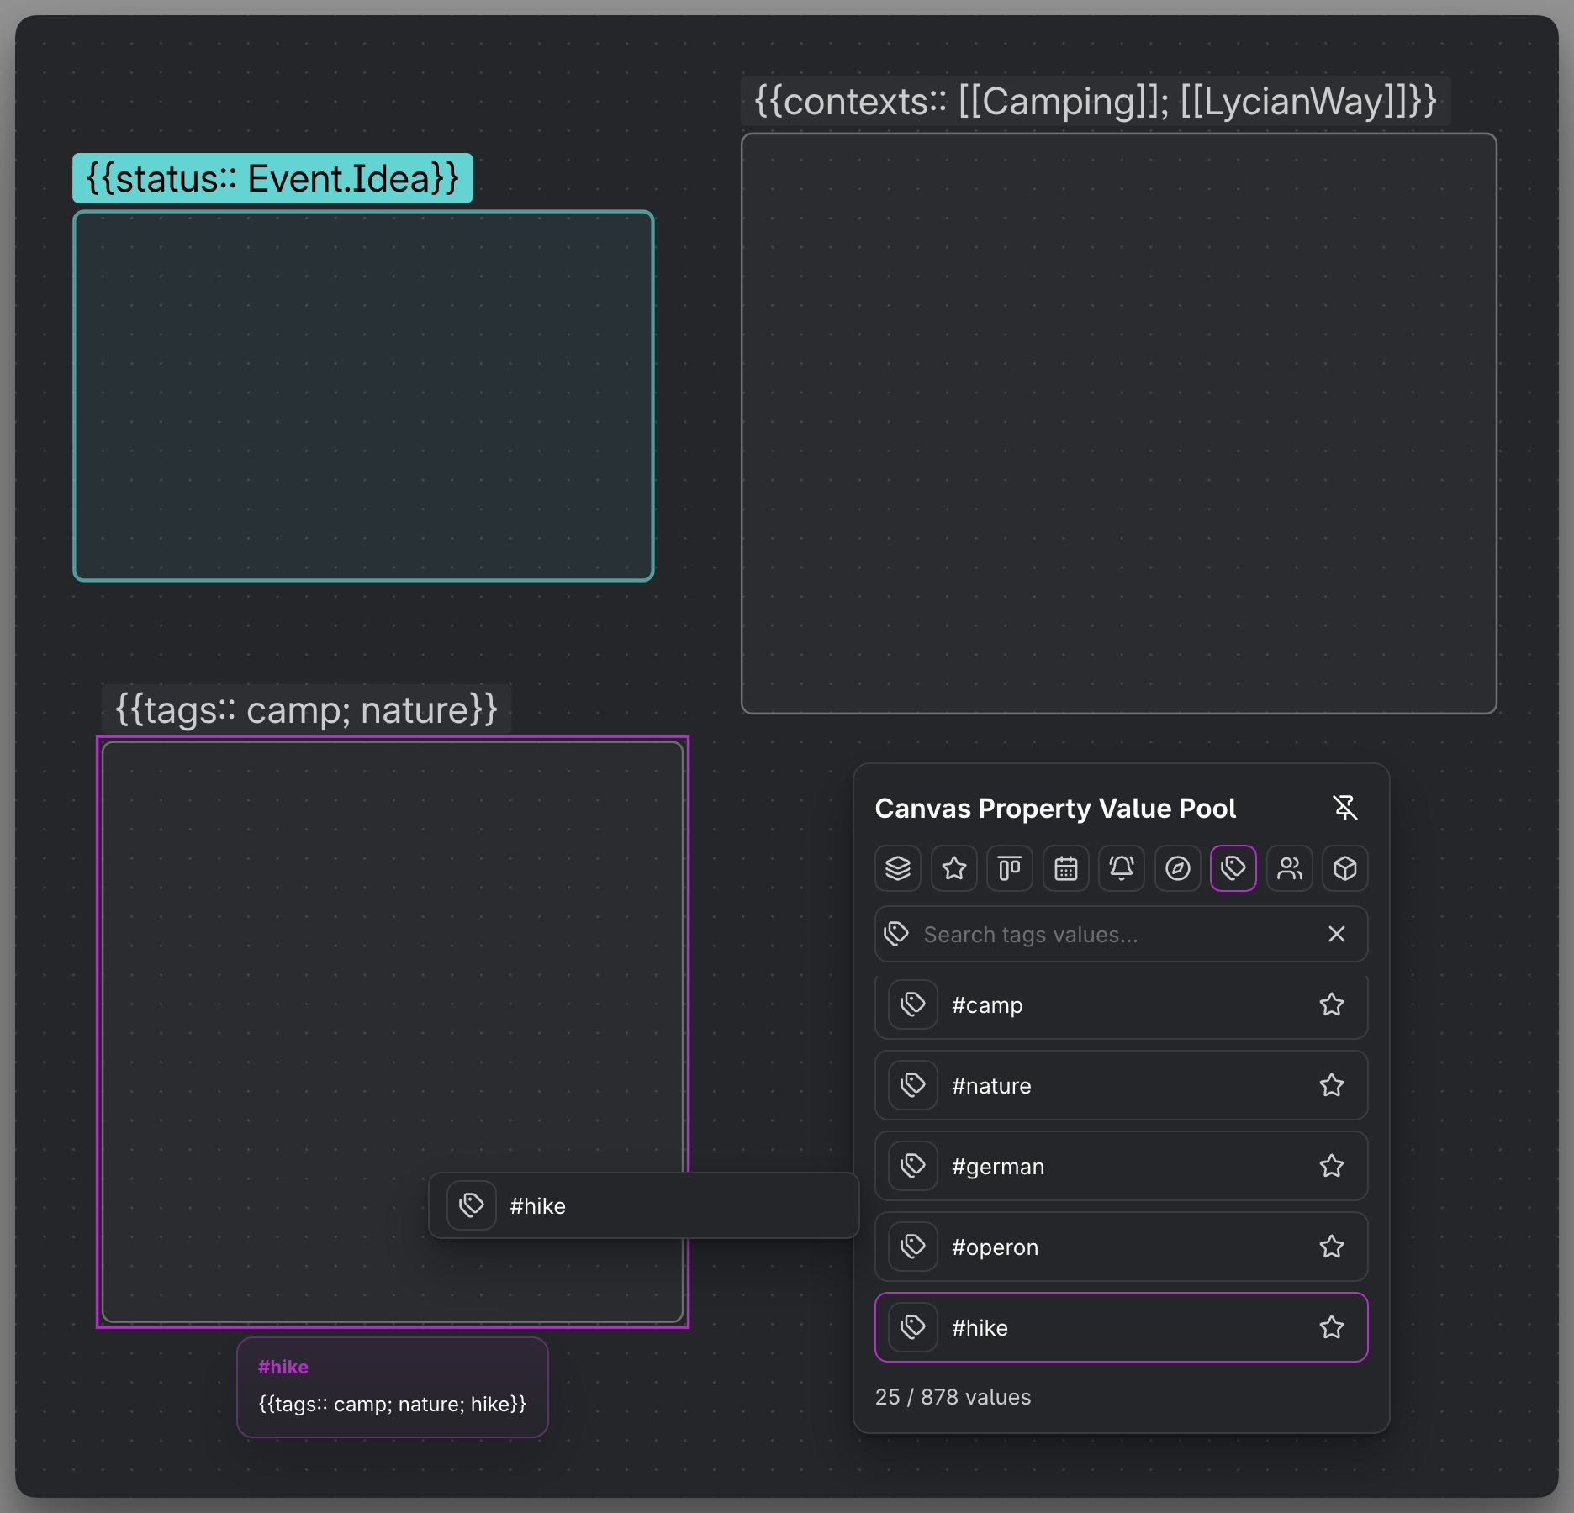Click the highlighted #hike row tag icon
This screenshot has width=1574, height=1513.
pyautogui.click(x=913, y=1327)
